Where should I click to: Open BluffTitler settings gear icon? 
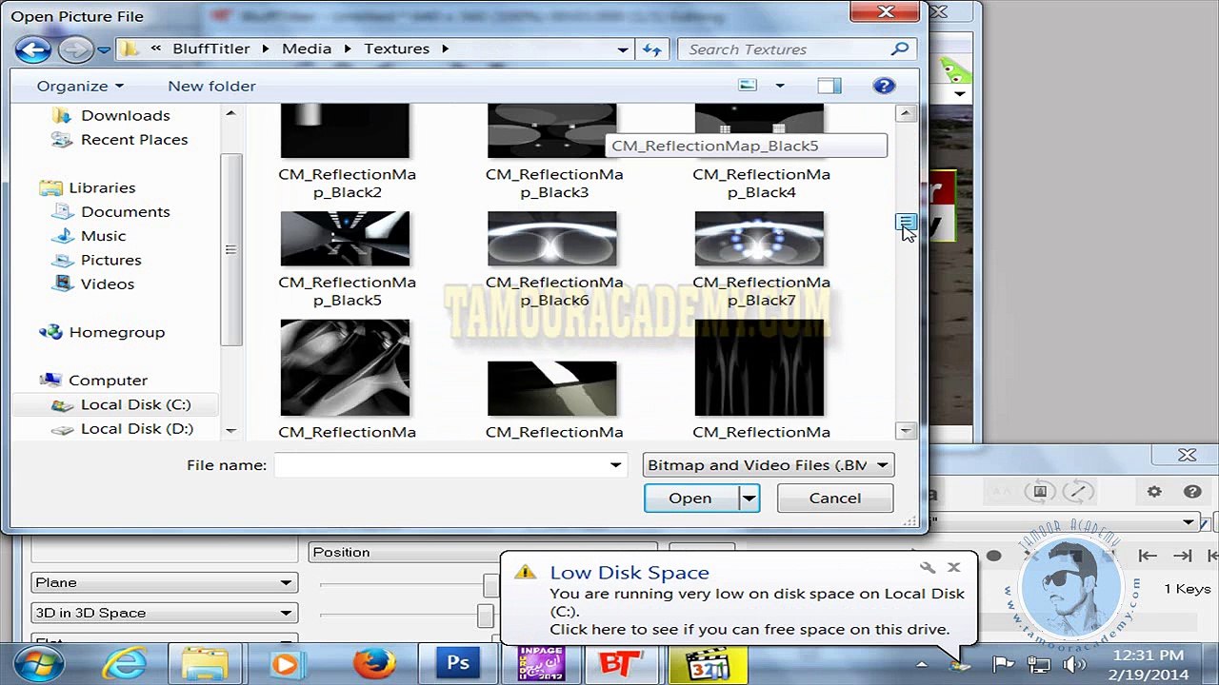pyautogui.click(x=1154, y=492)
